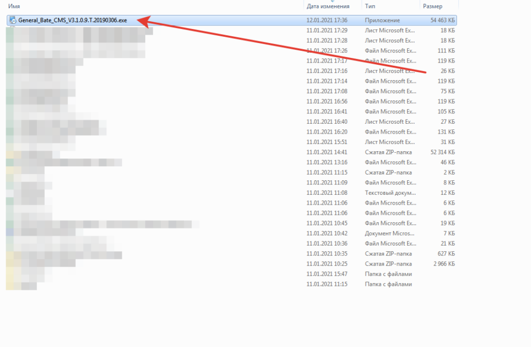This screenshot has height=347, width=531.
Task: Select the row dated 11.01.2021 16:40
Action: coord(231,122)
